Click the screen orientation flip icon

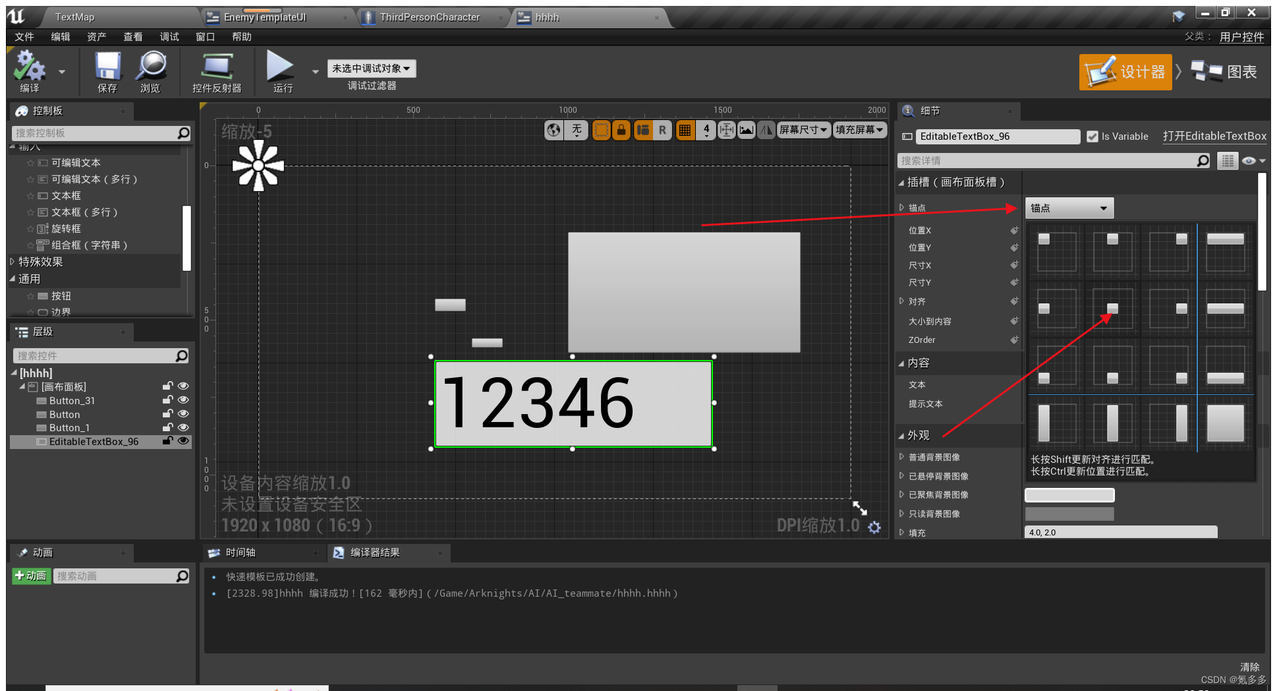tap(766, 131)
